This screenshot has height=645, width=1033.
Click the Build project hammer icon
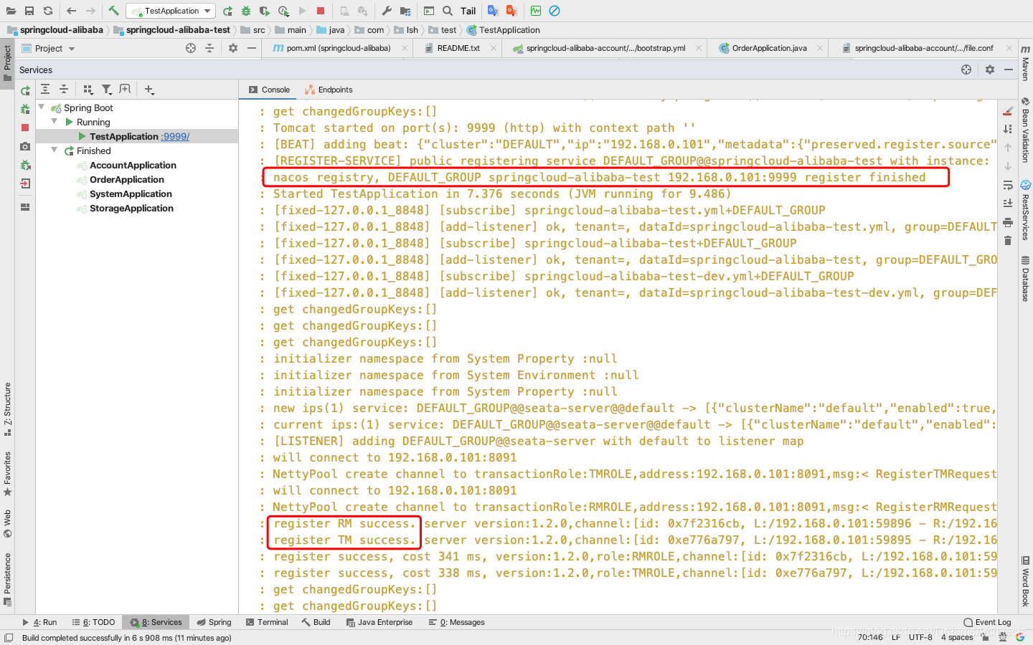point(113,11)
